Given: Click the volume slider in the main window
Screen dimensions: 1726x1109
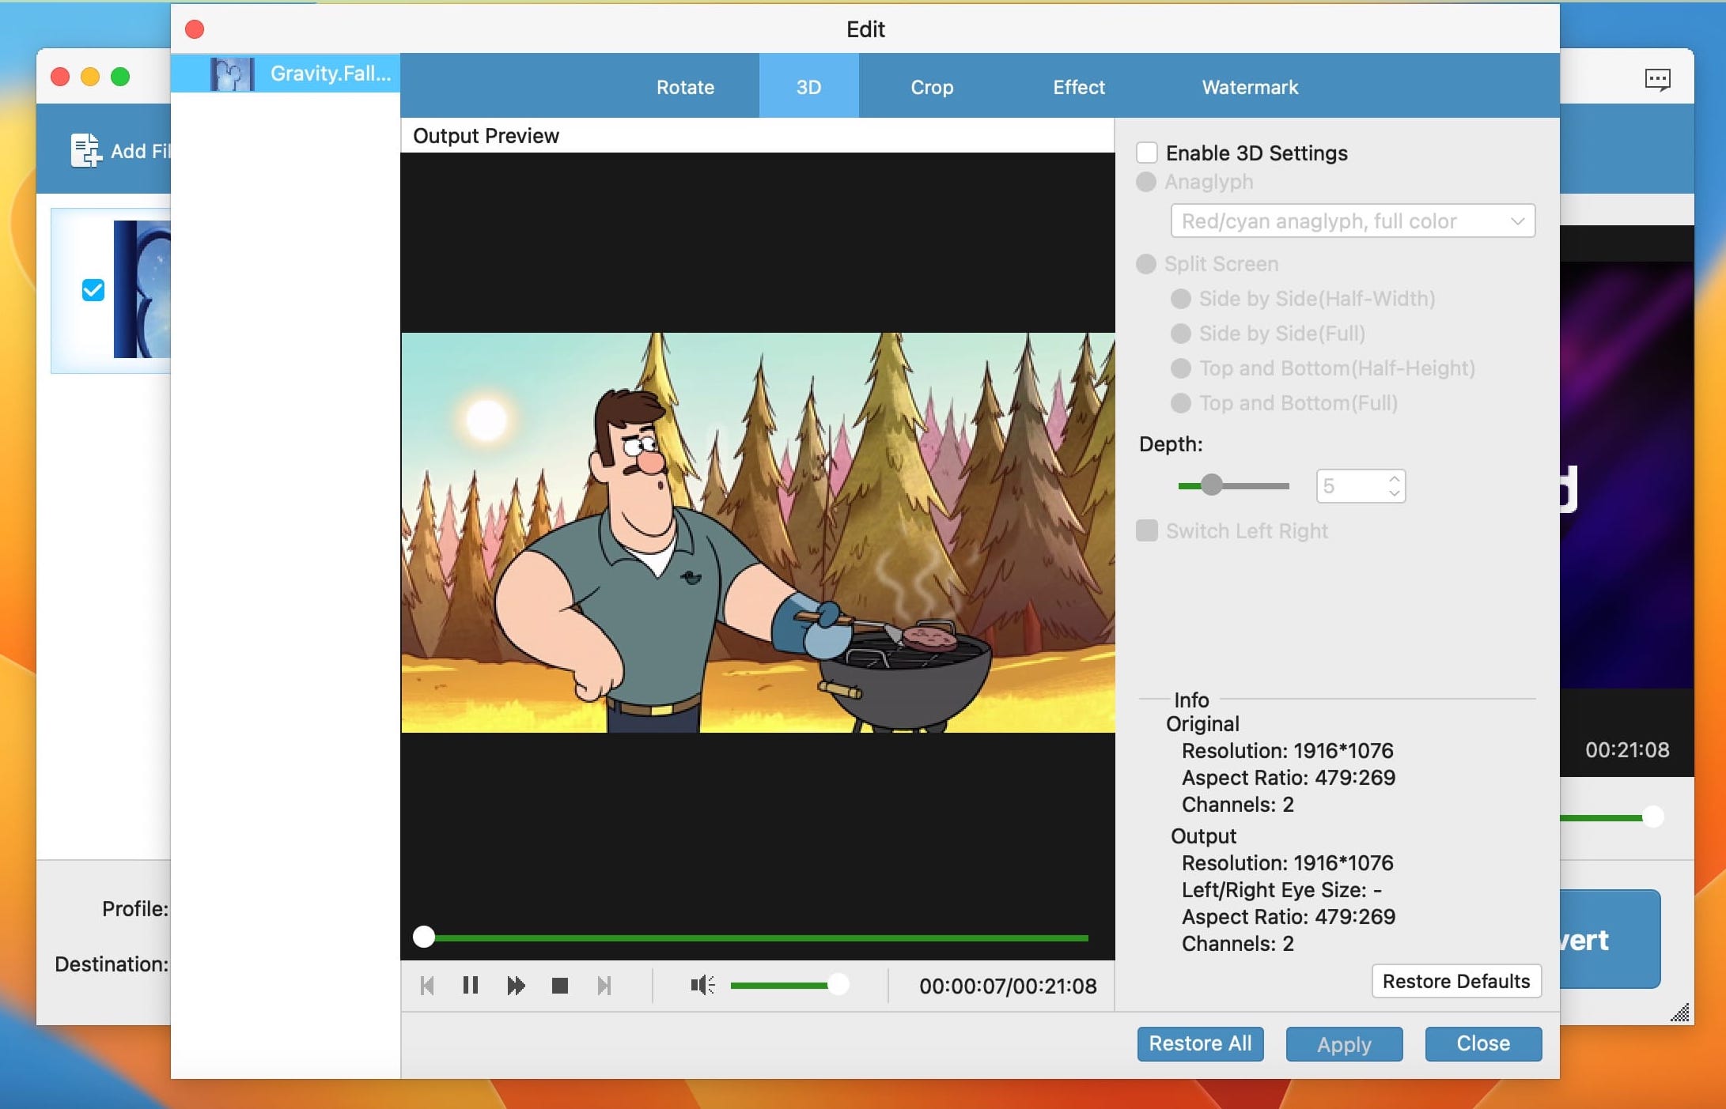Looking at the screenshot, I should pos(1612,817).
